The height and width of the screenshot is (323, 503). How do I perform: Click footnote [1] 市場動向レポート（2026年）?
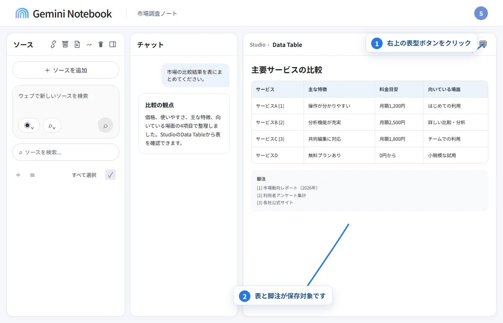pos(288,188)
